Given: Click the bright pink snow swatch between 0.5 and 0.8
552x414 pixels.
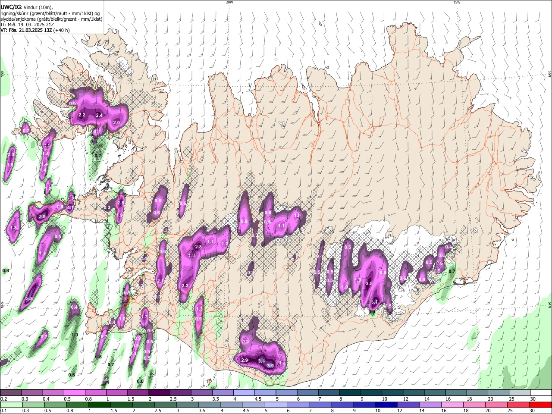Looking at the screenshot, I should click(x=74, y=392).
